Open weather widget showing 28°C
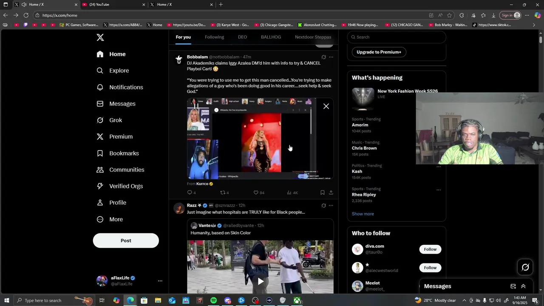544x306 pixels. click(x=435, y=300)
